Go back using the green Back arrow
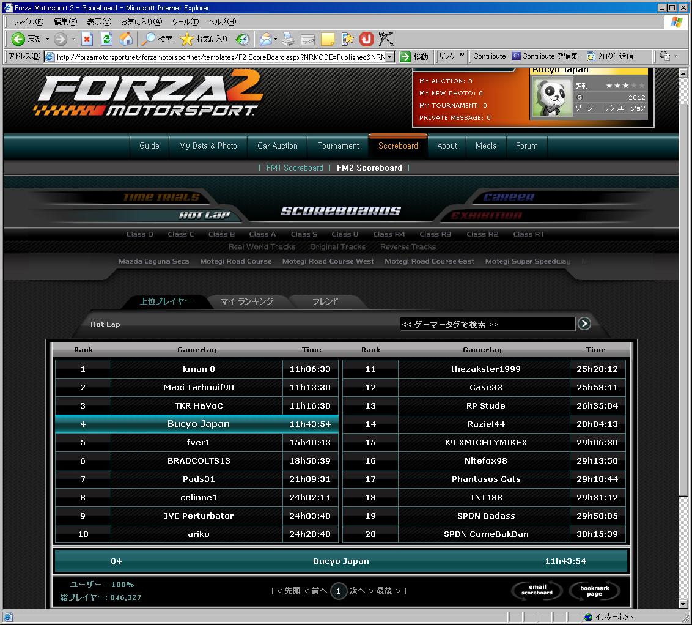Screen dimensions: 692x625 click(18, 39)
